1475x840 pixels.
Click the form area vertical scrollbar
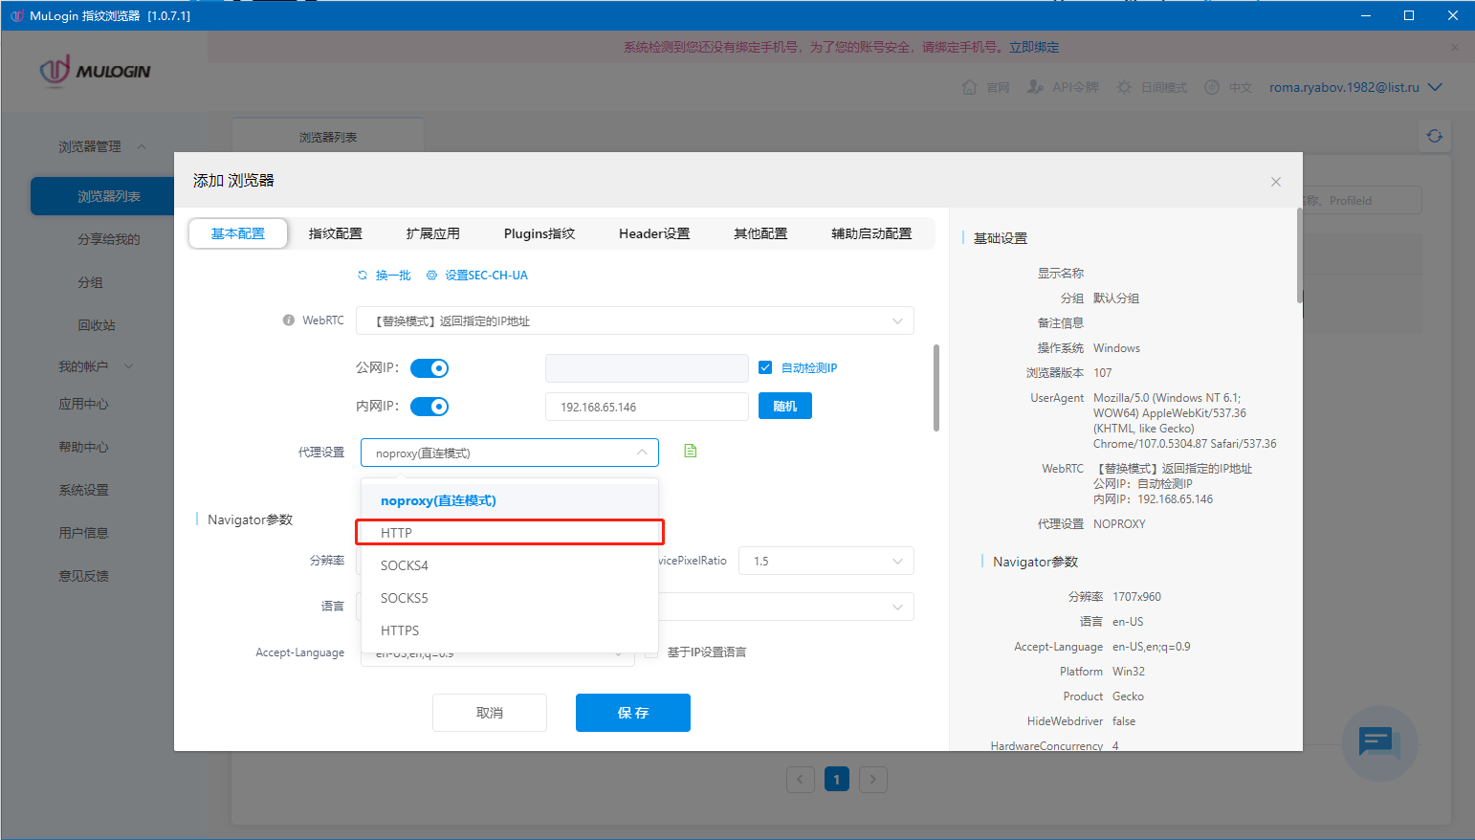pos(936,388)
